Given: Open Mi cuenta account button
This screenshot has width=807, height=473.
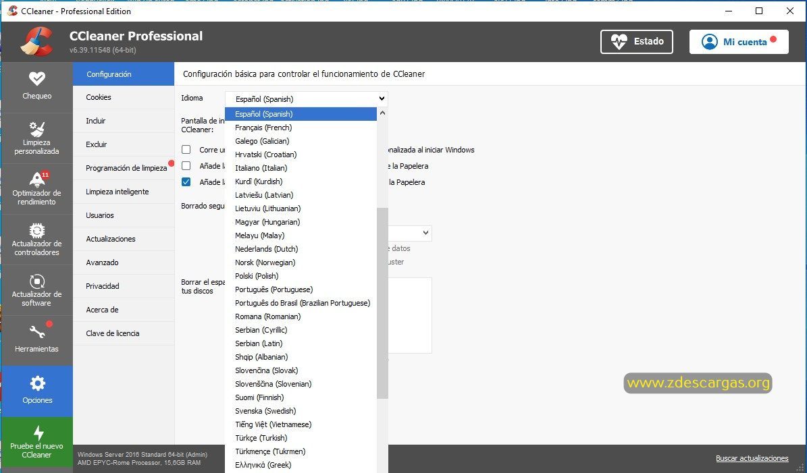Looking at the screenshot, I should pyautogui.click(x=739, y=42).
